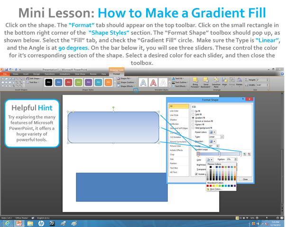Select the Solid fill radio button
The width and height of the screenshot is (286, 227).
tap(193, 114)
